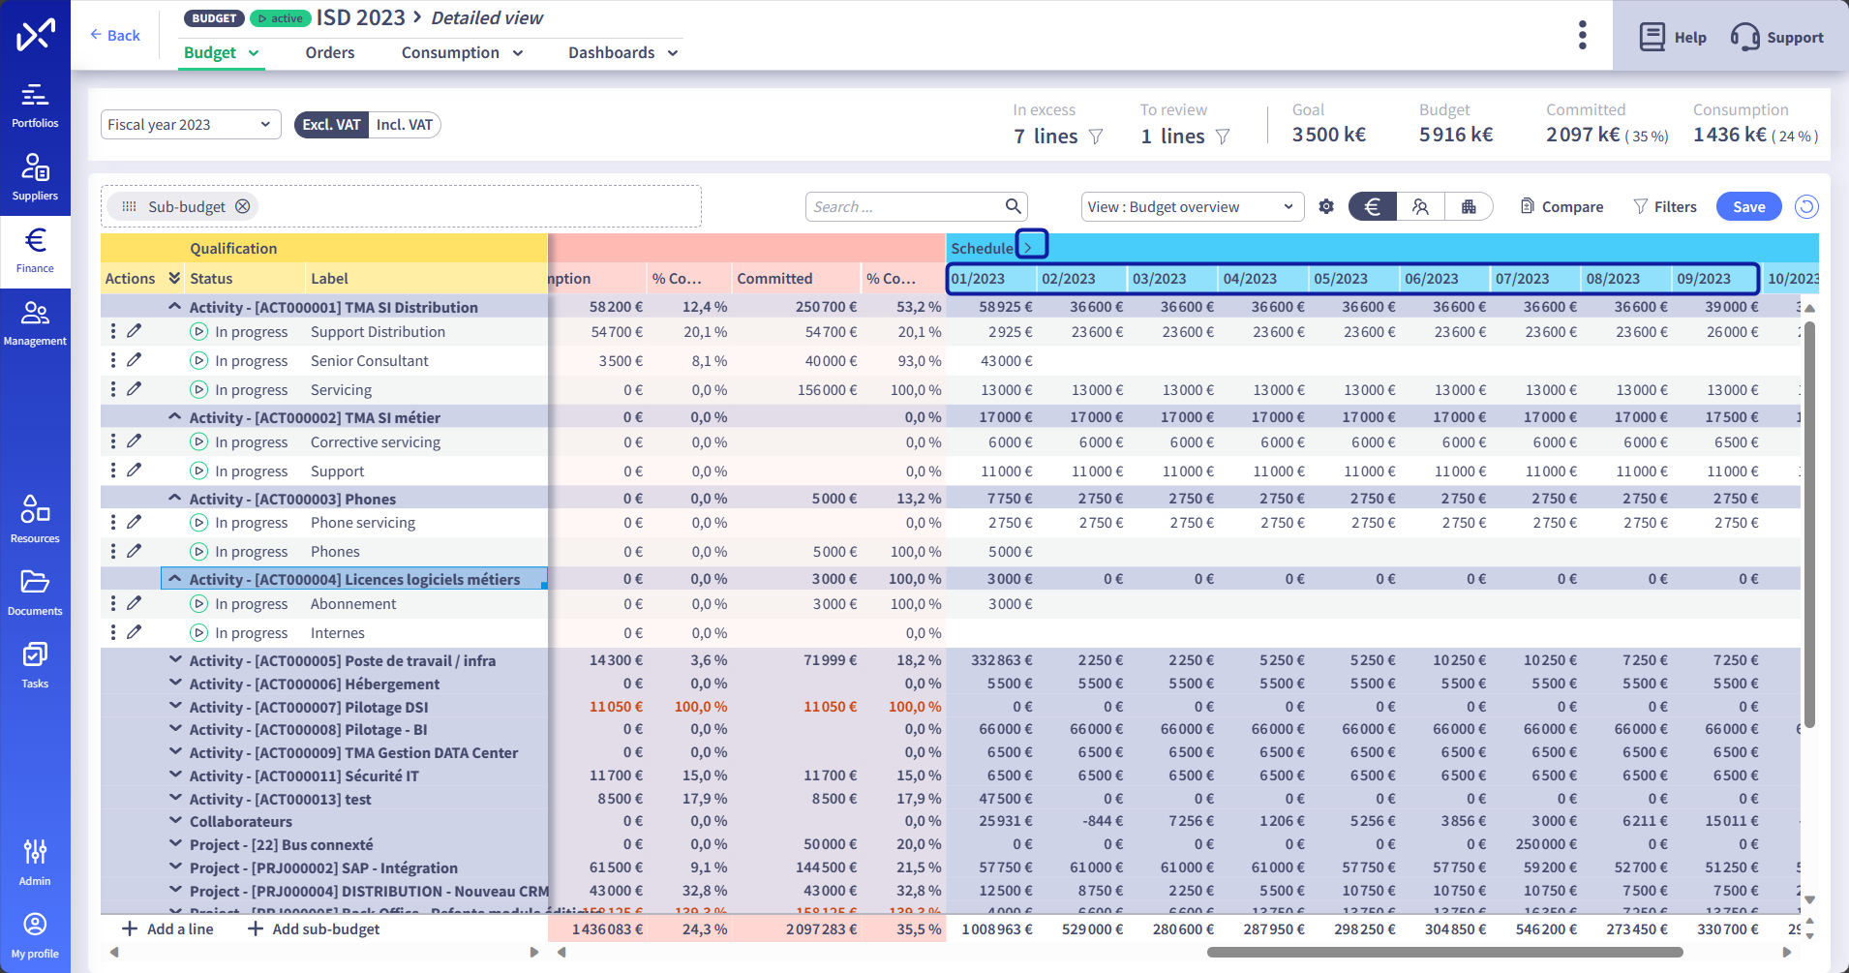Viewport: 1849px width, 973px height.
Task: Open the Finance sidebar section
Action: [x=35, y=252]
